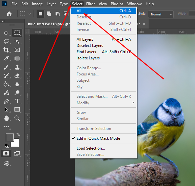The image size is (195, 186).
Task: Select the Paint Bucket tool
Action: click(x=6, y=84)
